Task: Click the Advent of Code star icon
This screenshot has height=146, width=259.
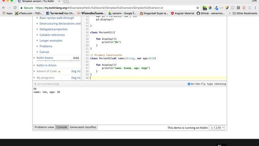Action: [59, 71]
